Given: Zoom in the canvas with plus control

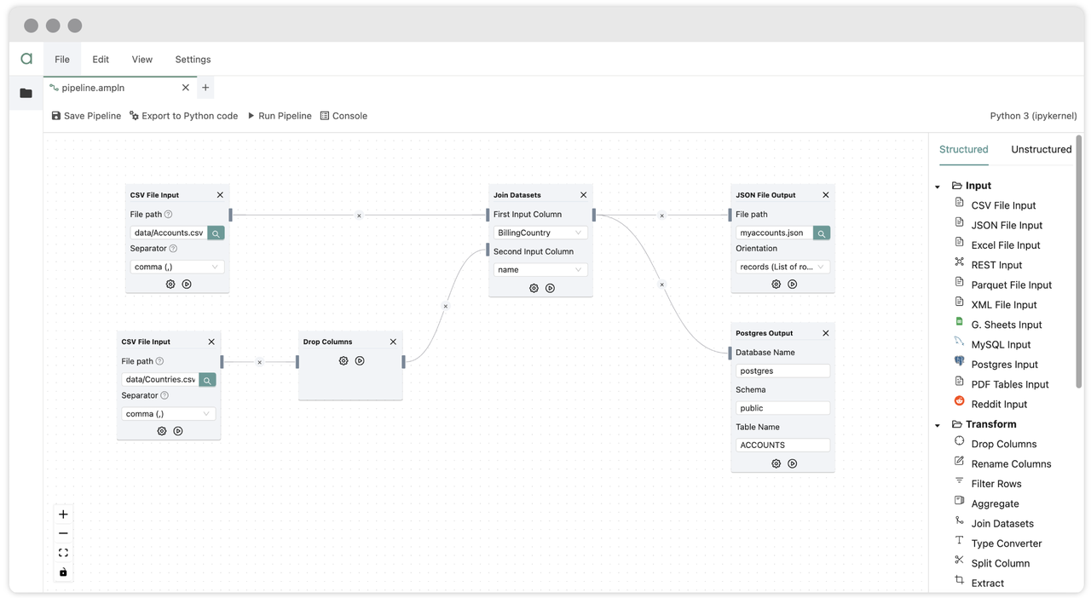Looking at the screenshot, I should (63, 515).
